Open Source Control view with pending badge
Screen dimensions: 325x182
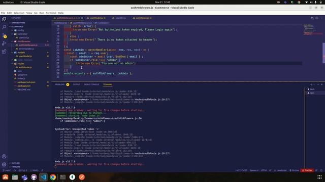4,35
